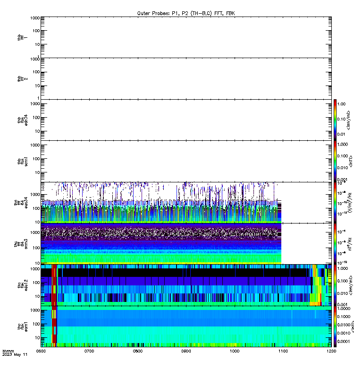354x378 pixels.
Task: Click the top color bar next to thb fbk edc34
Action: [335, 120]
